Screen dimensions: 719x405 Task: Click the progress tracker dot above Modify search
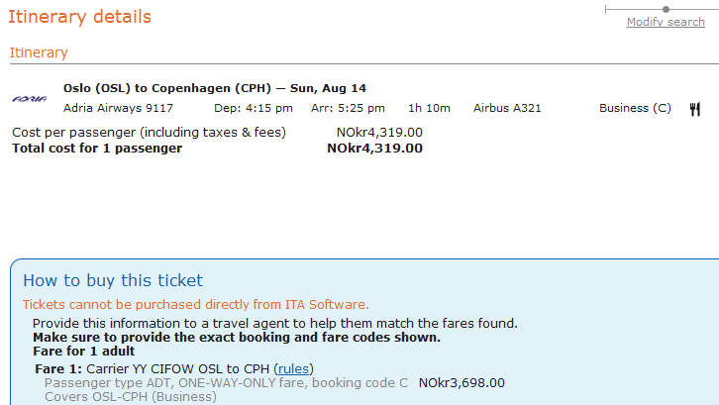(x=666, y=9)
